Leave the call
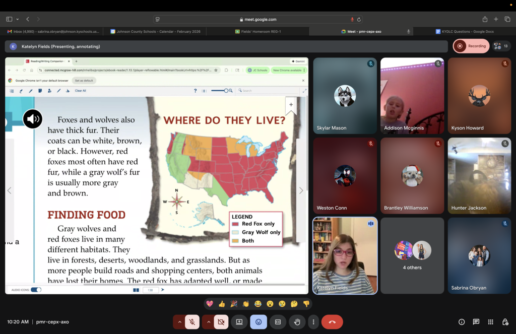This screenshot has height=334, width=516. click(x=332, y=322)
